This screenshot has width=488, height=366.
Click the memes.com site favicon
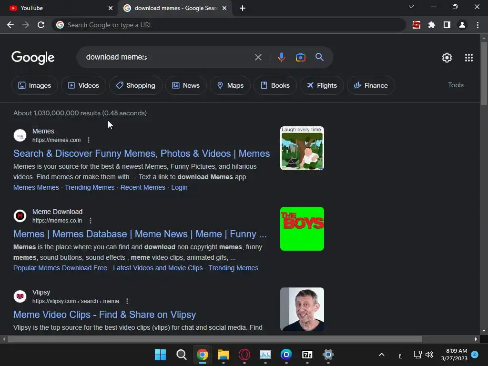click(20, 135)
